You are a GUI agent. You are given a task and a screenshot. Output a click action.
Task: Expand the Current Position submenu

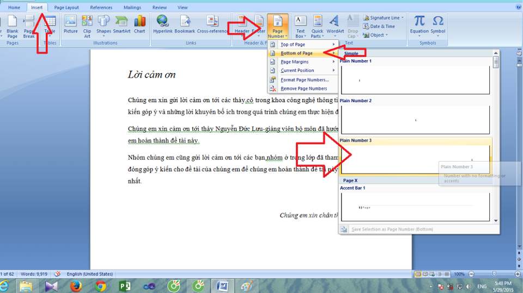tap(303, 70)
